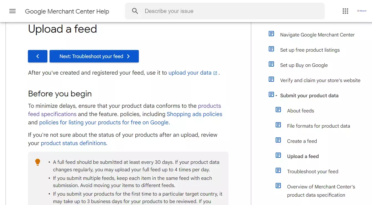Open Set up free product listings article
This screenshot has height=205, width=372.
pyautogui.click(x=310, y=50)
